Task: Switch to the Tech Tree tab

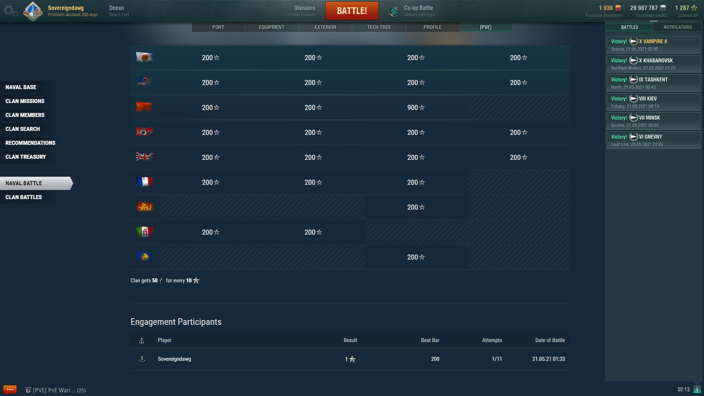Action: tap(379, 27)
